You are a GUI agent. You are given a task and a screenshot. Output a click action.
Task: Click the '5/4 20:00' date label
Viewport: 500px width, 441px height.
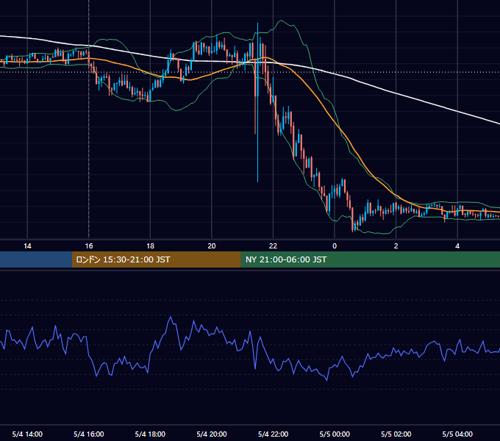(x=212, y=434)
